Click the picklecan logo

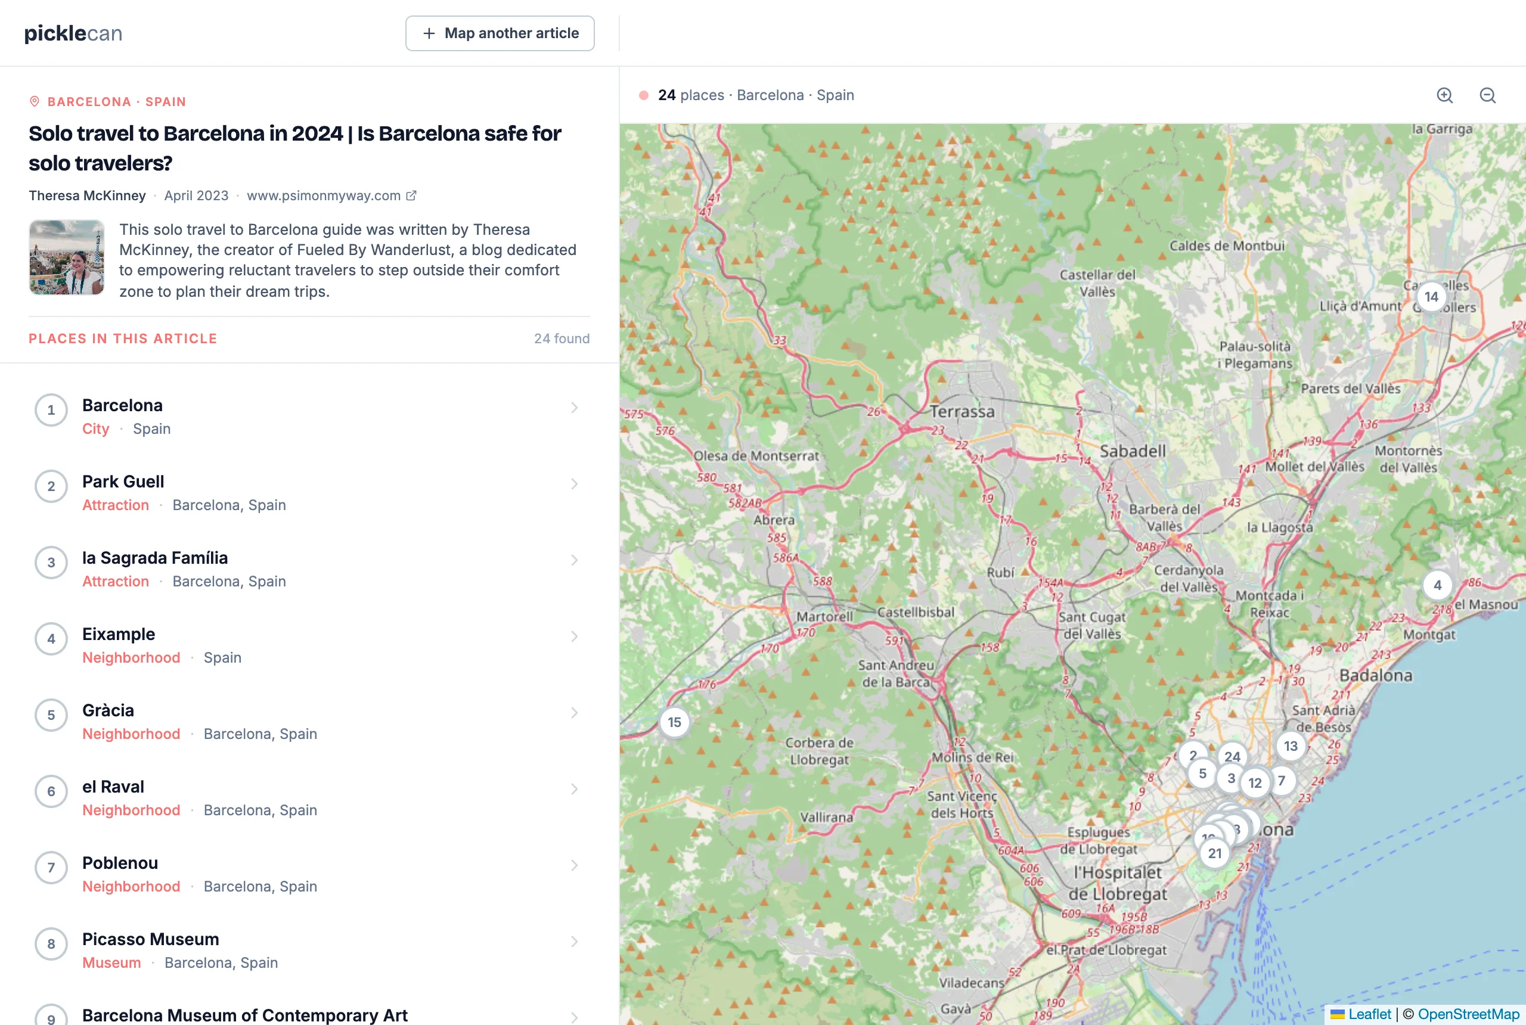(73, 33)
